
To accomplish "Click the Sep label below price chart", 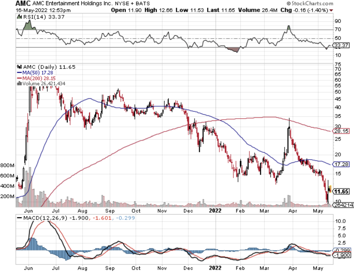I will click(x=110, y=211).
